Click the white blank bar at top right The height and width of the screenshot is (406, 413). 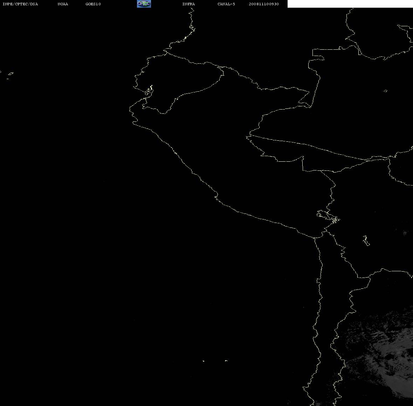coord(350,4)
